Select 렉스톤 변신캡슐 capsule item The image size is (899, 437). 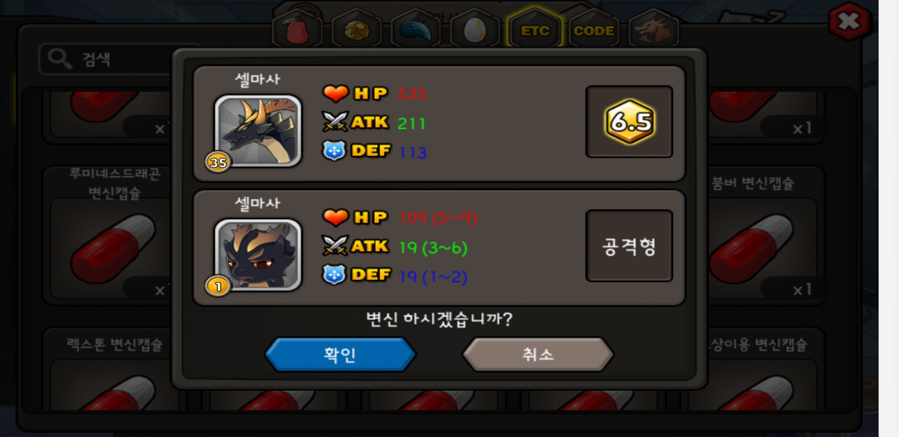(109, 368)
